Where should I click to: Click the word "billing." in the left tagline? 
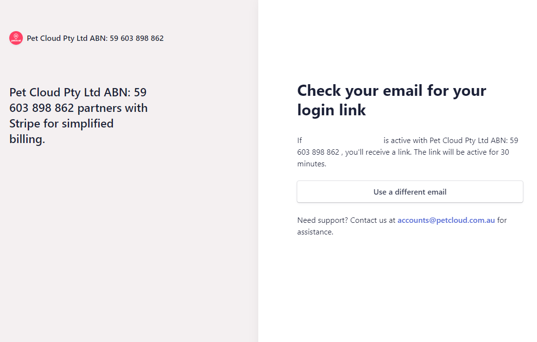27,139
